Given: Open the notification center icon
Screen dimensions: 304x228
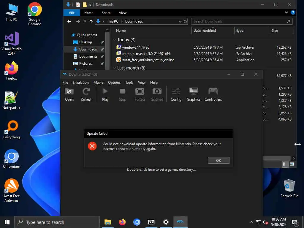Looking at the screenshot, I should coord(294,222).
